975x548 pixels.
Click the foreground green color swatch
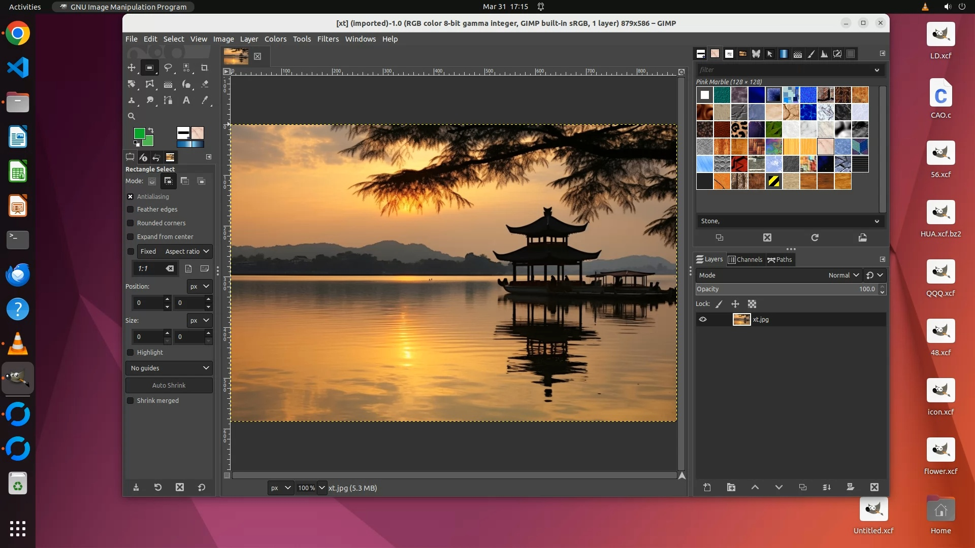pos(139,133)
